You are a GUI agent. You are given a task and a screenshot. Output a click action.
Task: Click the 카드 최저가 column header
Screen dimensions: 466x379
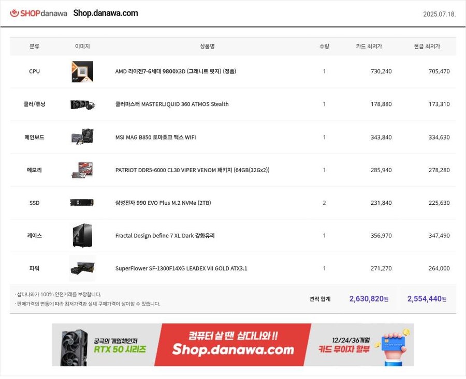pos(369,47)
